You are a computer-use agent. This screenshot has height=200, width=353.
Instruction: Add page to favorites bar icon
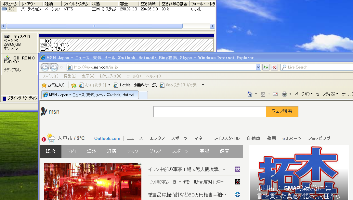tap(73, 85)
